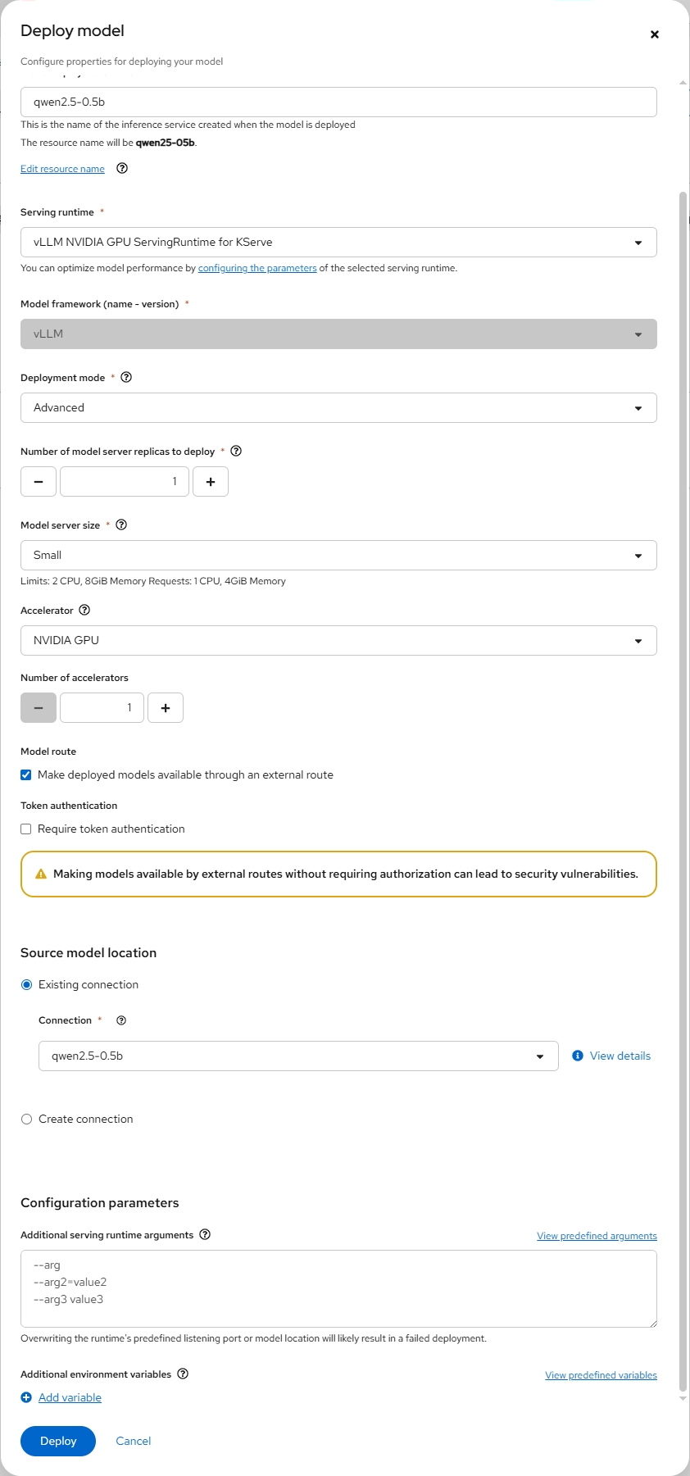
Task: Open help icon beside Edit resource name
Action: click(122, 168)
